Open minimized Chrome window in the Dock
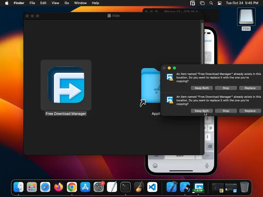 tap(218, 187)
